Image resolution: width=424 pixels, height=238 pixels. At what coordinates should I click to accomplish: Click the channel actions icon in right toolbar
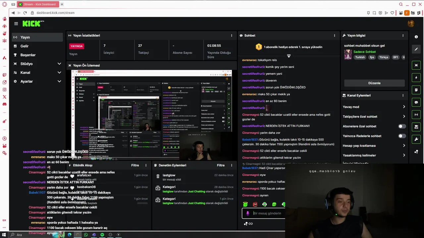[x=416, y=127]
